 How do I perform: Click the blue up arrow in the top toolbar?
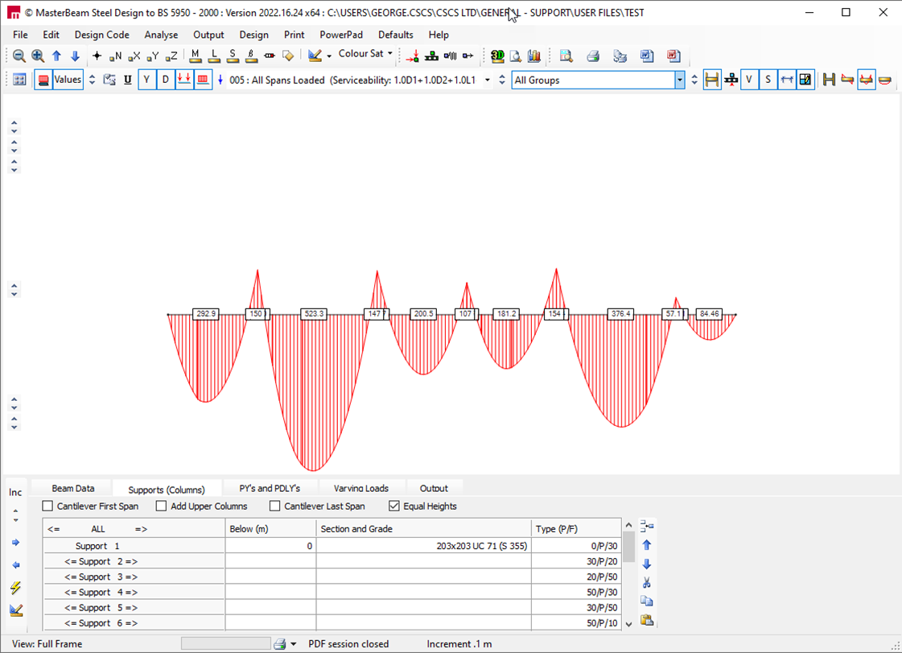click(56, 56)
